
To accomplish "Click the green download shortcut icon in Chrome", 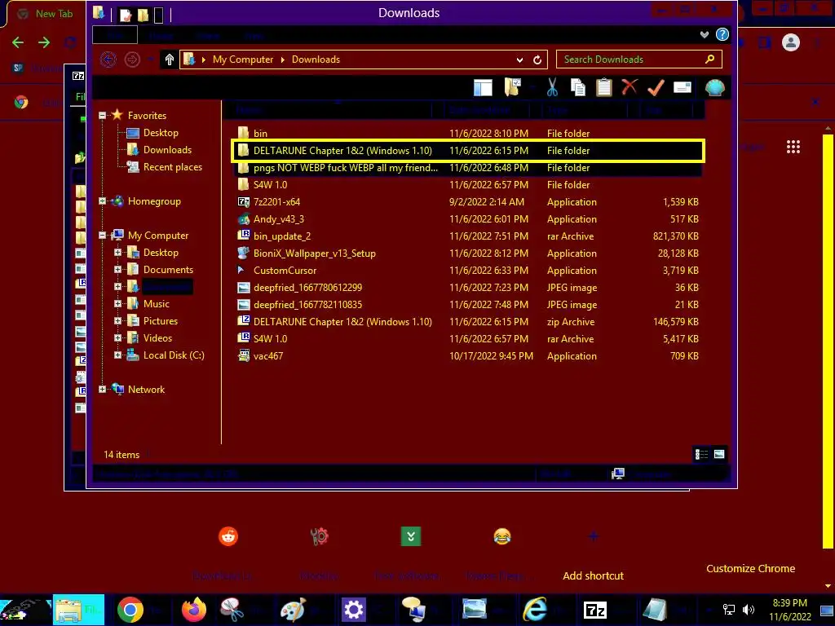I will tap(411, 536).
